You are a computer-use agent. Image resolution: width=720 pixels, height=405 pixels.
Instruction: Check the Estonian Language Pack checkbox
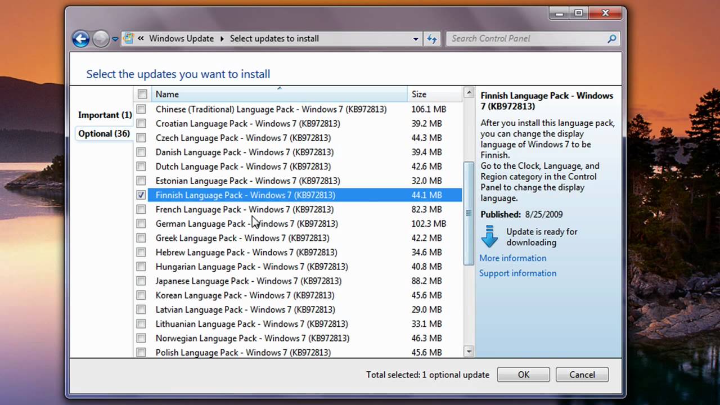click(x=141, y=181)
